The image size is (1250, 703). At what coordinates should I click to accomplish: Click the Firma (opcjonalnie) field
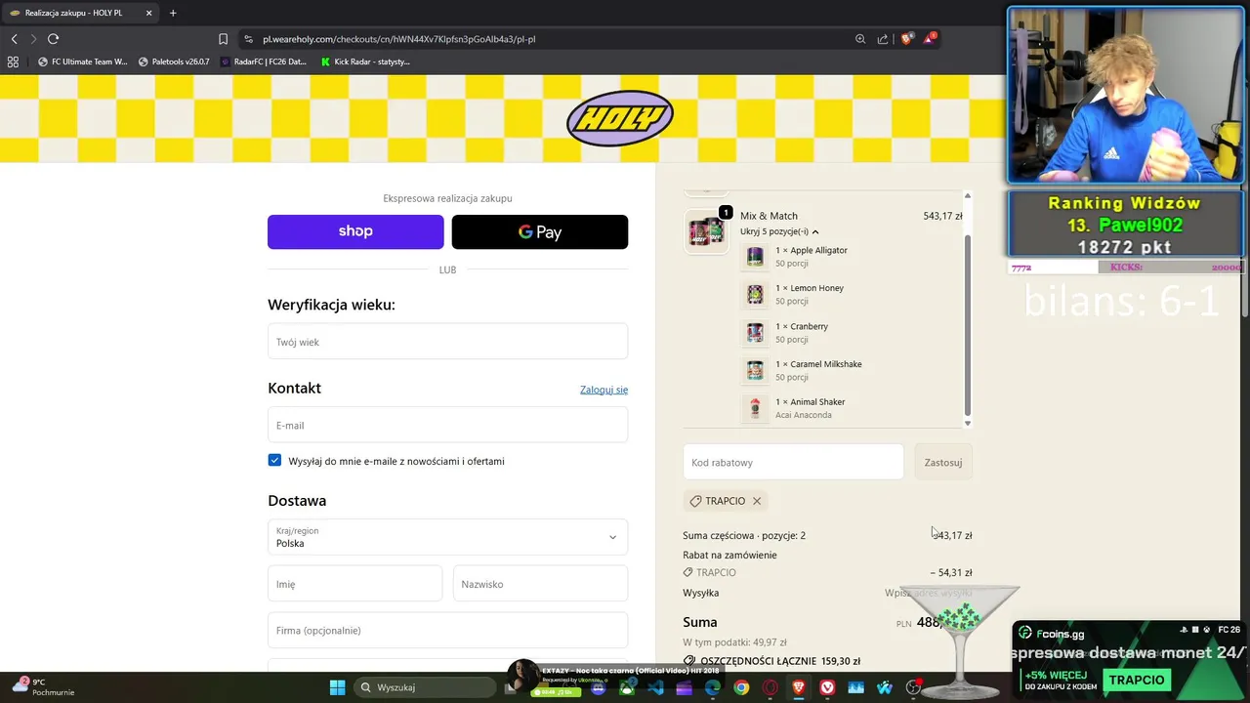click(x=447, y=630)
